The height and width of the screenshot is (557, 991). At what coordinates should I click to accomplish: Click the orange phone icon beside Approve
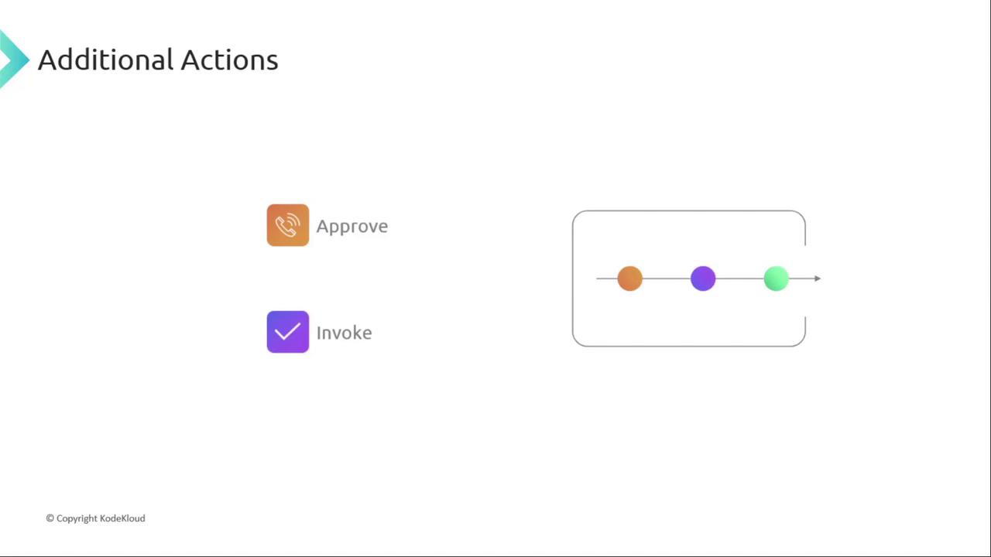288,225
